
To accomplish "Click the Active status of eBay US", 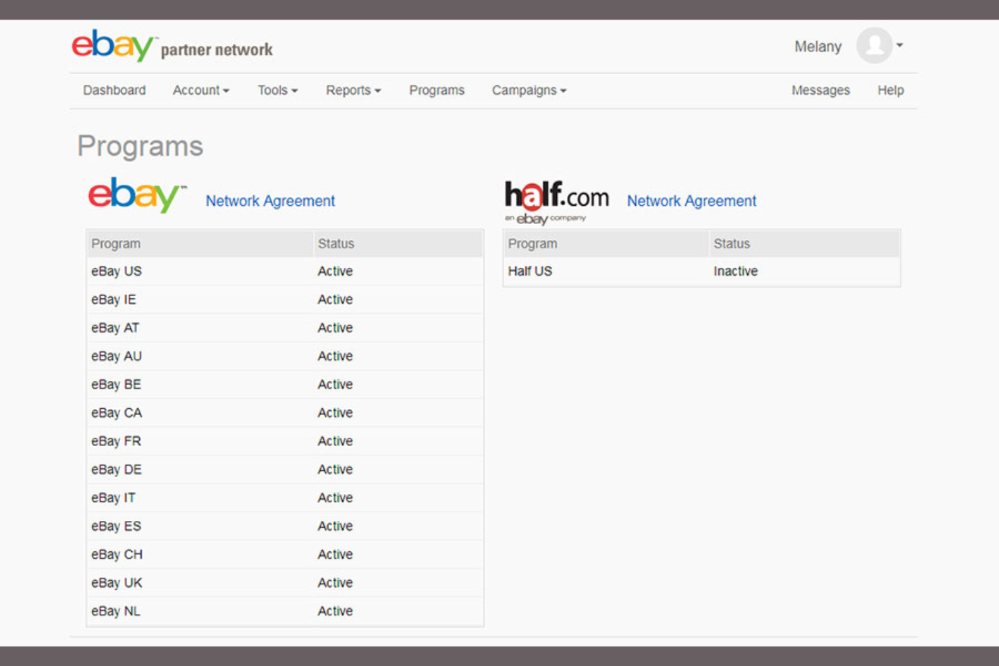I will tap(335, 271).
